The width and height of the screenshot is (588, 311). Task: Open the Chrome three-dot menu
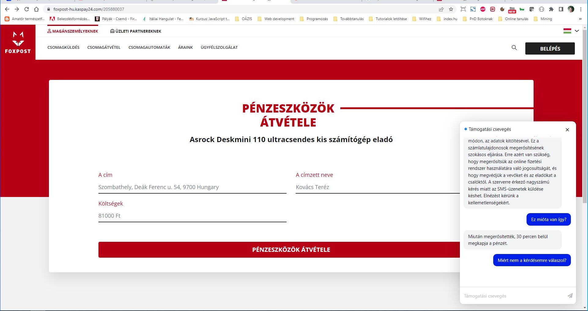pos(581,9)
